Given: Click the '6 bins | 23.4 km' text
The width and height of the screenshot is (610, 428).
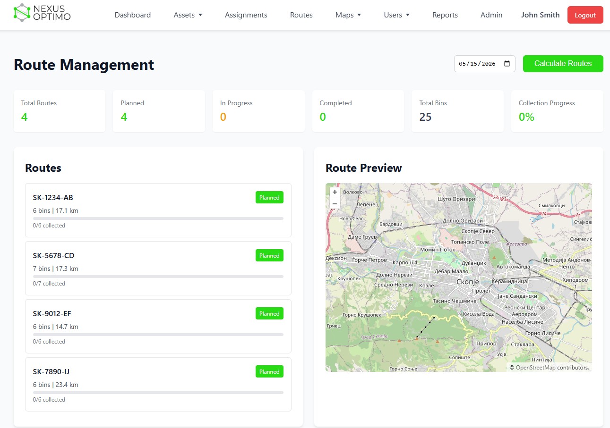Looking at the screenshot, I should pyautogui.click(x=56, y=385).
